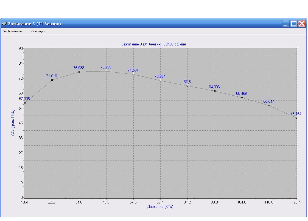
Task: Click the Давление (КПа) axis label
Action: coord(160,207)
